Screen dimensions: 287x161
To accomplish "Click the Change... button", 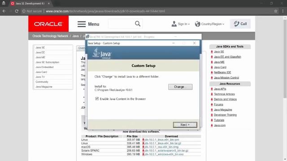I will point(180,87).
